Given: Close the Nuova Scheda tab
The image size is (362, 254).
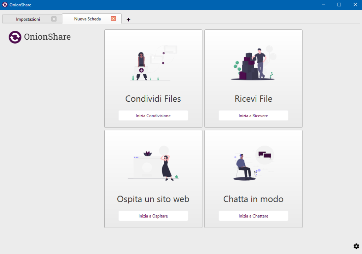Looking at the screenshot, I should pyautogui.click(x=113, y=19).
